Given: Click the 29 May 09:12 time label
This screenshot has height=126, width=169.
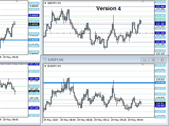Looking at the screenshot, I should 102,120.
